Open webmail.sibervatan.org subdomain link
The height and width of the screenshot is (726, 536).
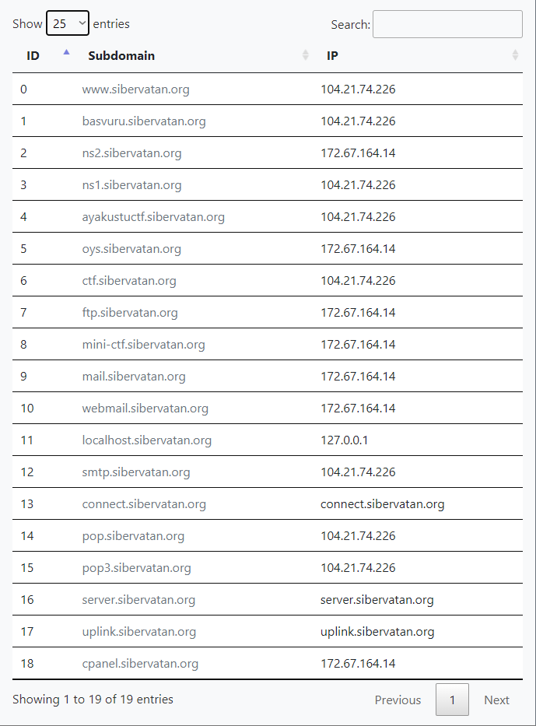point(145,409)
